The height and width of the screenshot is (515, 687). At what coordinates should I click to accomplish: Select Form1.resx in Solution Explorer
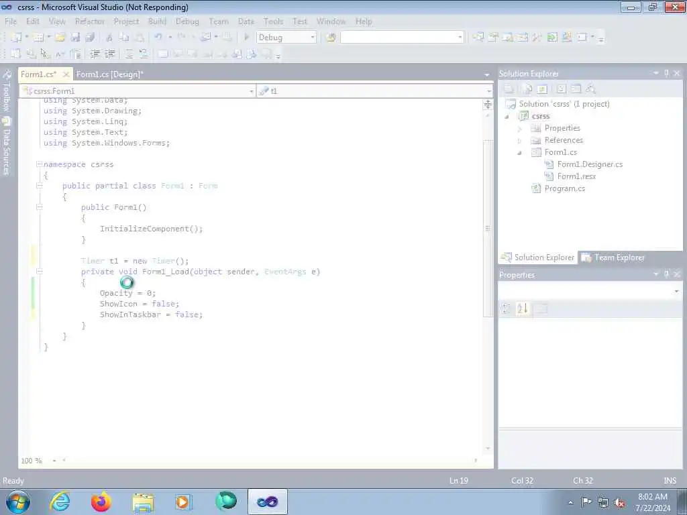point(576,176)
